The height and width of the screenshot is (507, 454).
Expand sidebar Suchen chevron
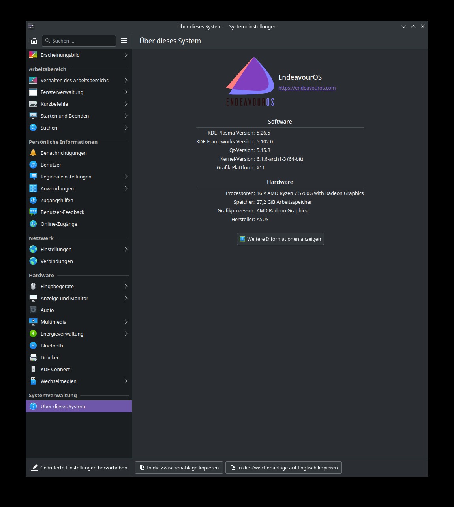point(126,128)
